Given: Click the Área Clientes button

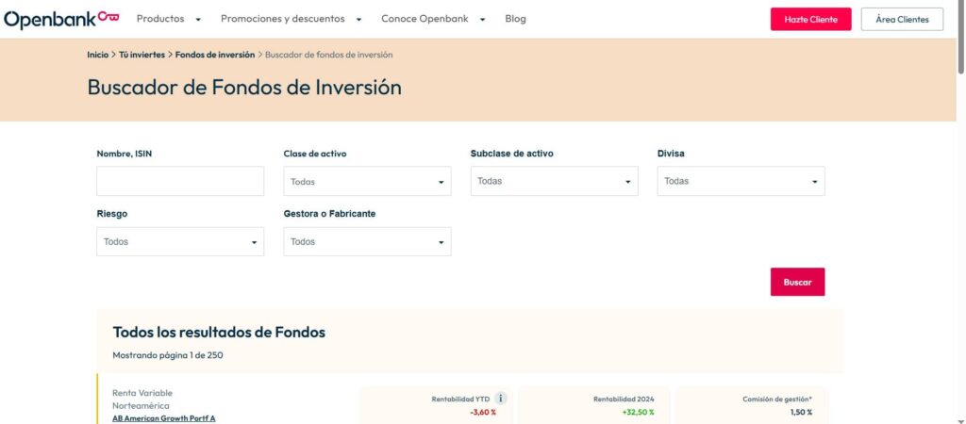Looking at the screenshot, I should coord(902,19).
